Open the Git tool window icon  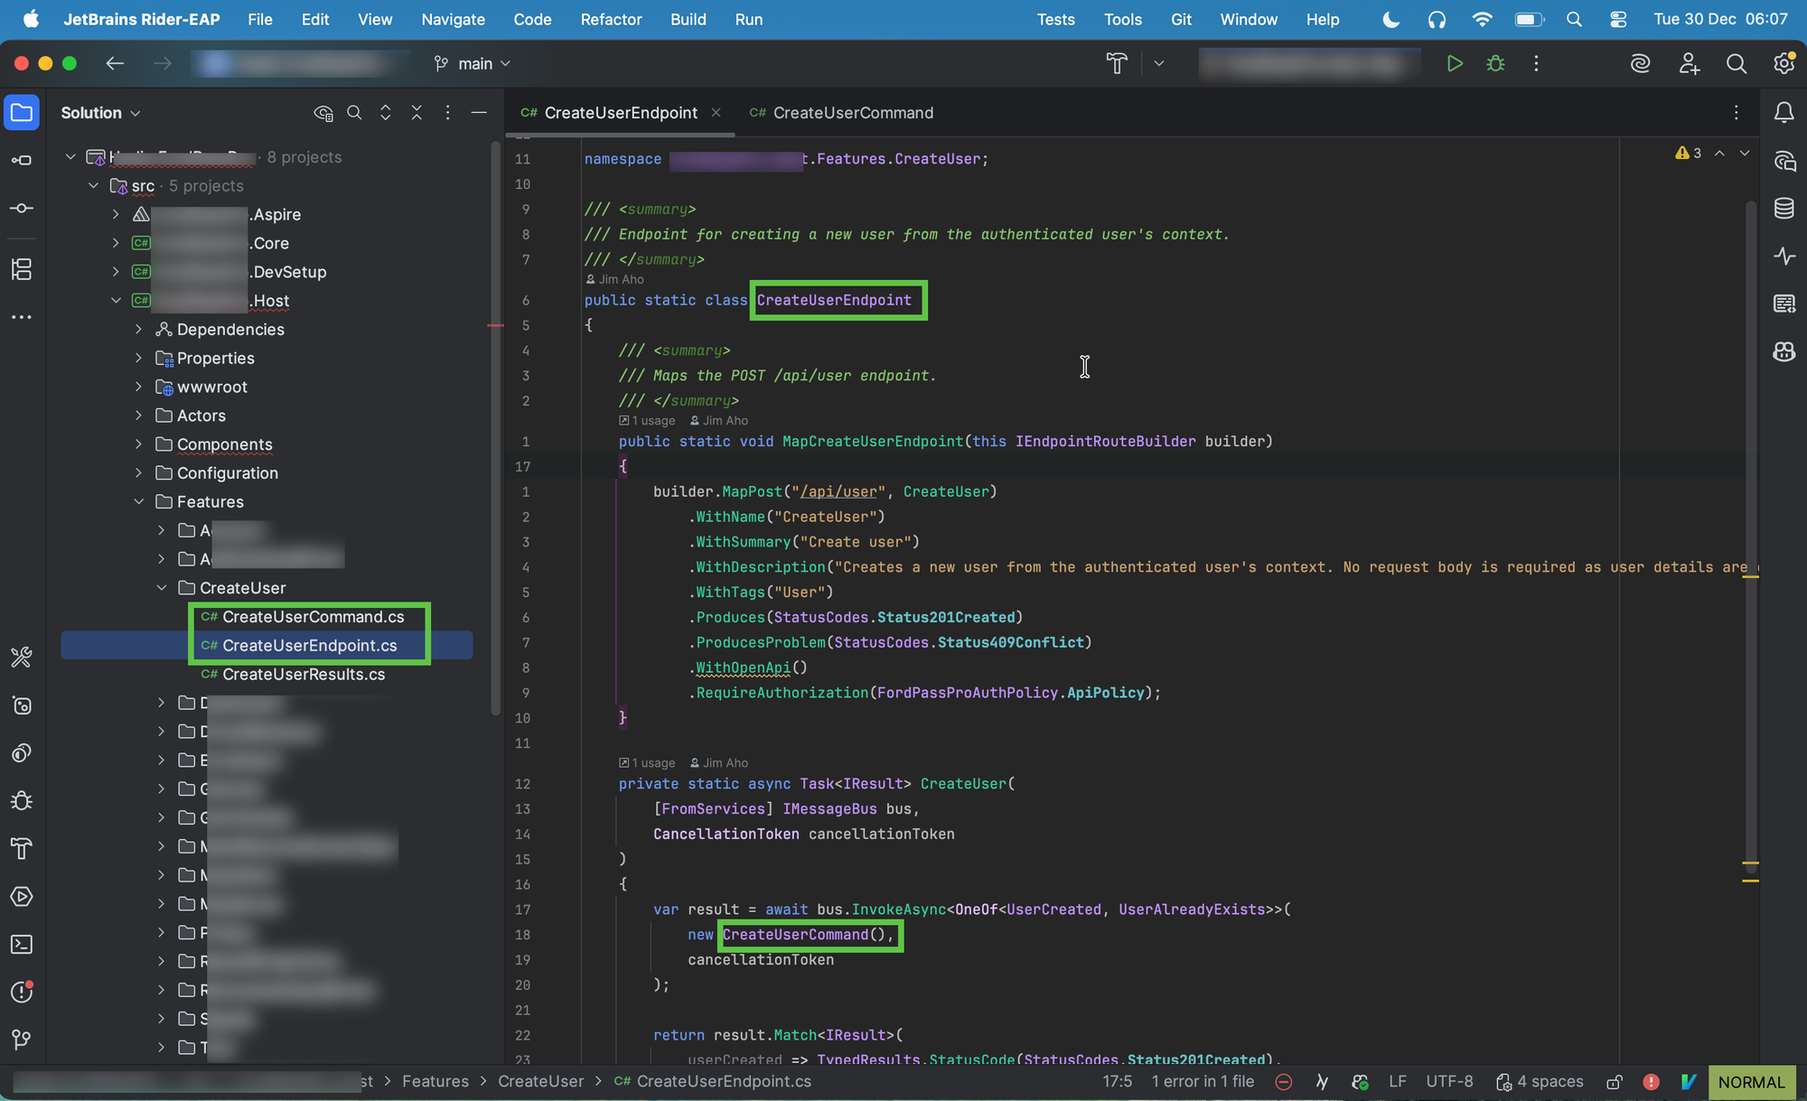point(22,1040)
